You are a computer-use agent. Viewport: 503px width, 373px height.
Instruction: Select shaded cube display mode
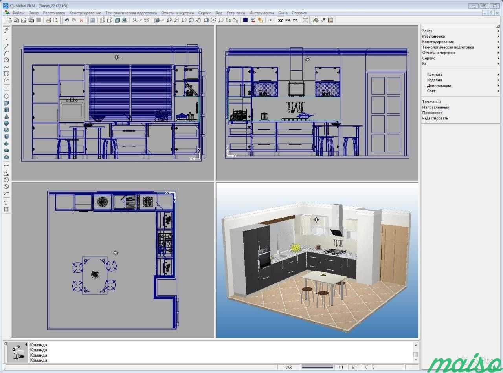pos(117,20)
